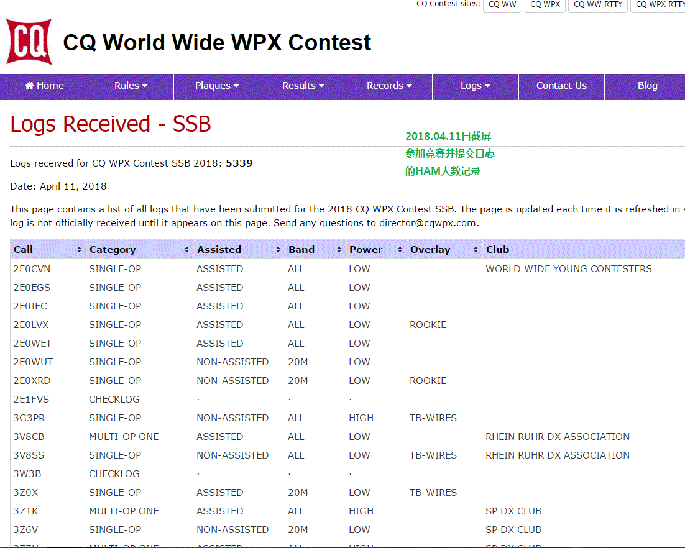Click the CQ World Wide WPX Contest title
Viewport: 685px width, 548px height.
[x=217, y=42]
